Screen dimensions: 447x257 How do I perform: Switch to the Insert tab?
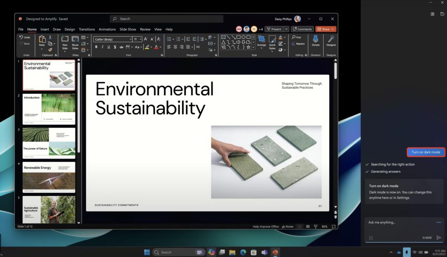[x=45, y=29]
